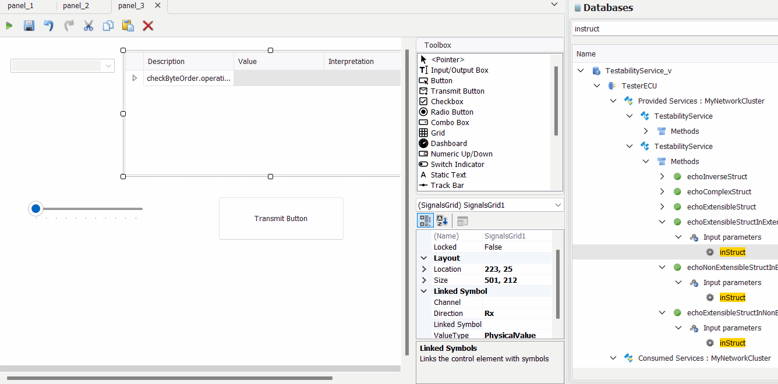Collapse the Provided Services node
The width and height of the screenshot is (778, 384).
tap(613, 101)
